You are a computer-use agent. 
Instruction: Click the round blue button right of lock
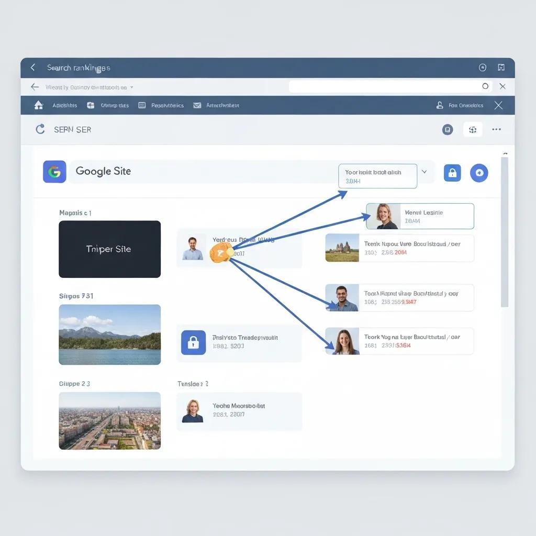coord(479,173)
